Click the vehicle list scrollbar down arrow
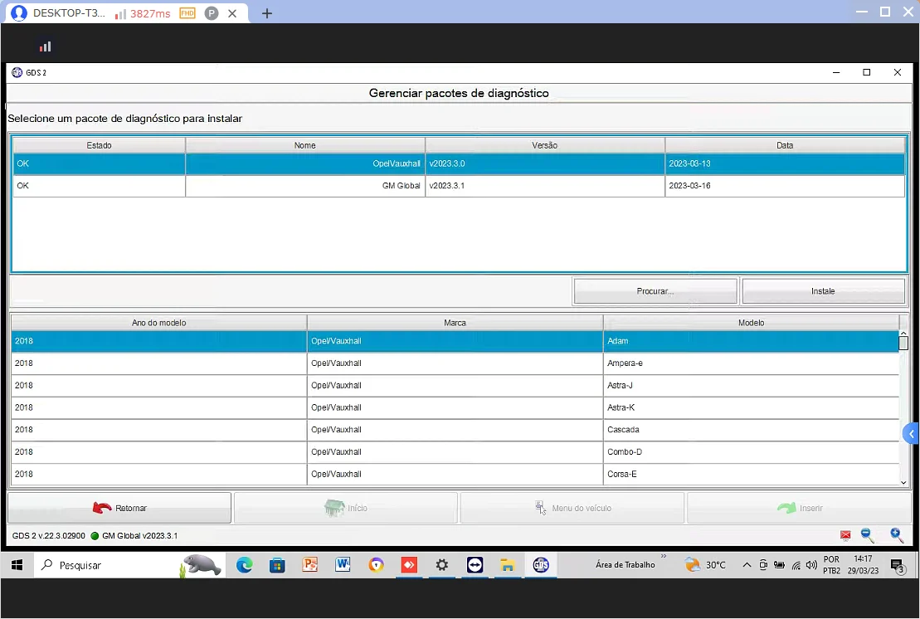This screenshot has height=619, width=920. (903, 482)
